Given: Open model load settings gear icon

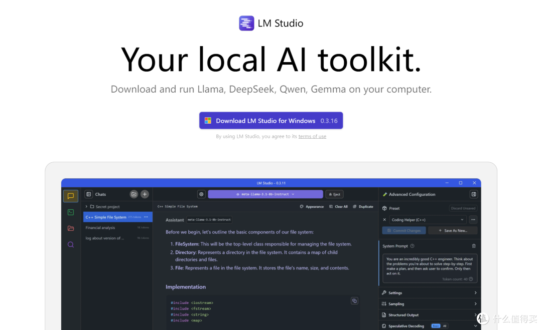Looking at the screenshot, I should (202, 194).
